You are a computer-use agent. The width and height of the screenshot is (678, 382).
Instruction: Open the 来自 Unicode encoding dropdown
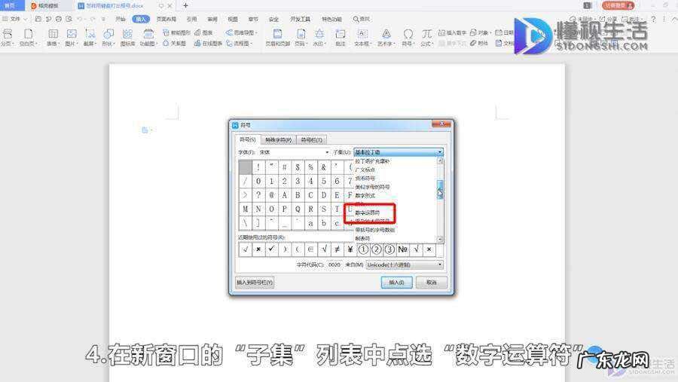405,264
